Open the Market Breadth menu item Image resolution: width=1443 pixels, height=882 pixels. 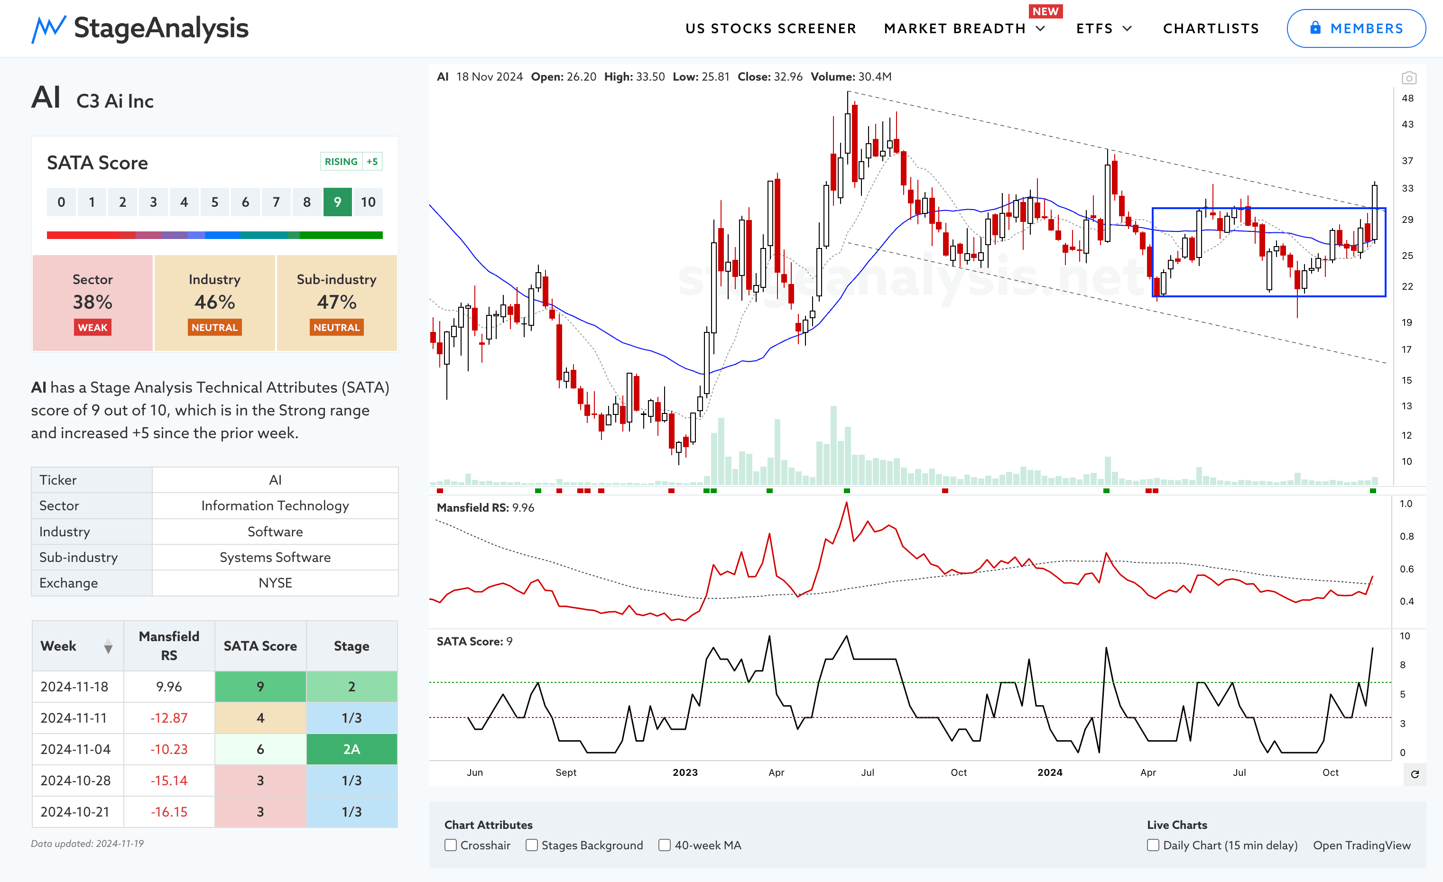click(x=954, y=28)
